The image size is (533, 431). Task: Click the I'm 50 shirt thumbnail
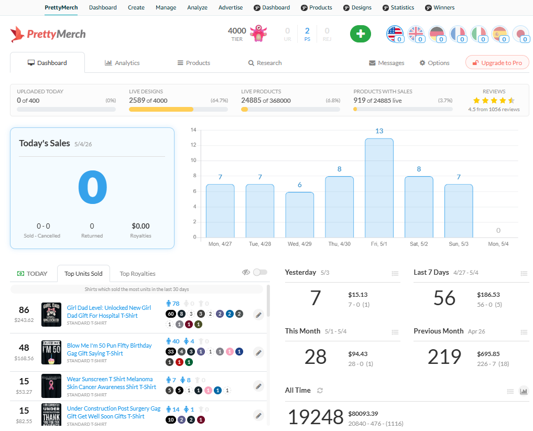pyautogui.click(x=51, y=352)
